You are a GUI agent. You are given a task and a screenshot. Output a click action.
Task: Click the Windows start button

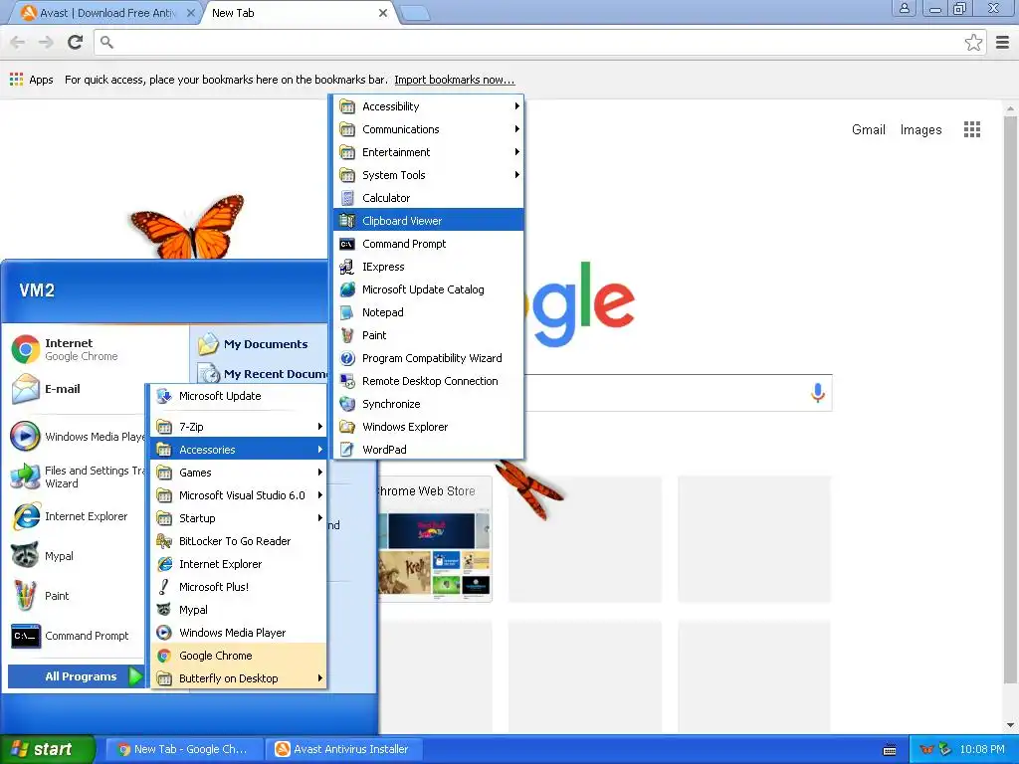pyautogui.click(x=47, y=749)
